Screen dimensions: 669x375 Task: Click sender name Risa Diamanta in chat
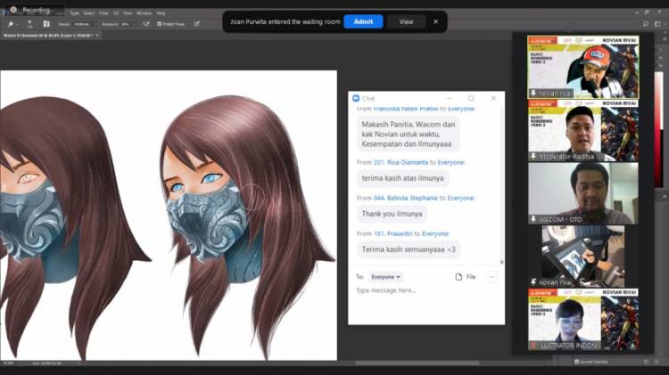[401, 162]
